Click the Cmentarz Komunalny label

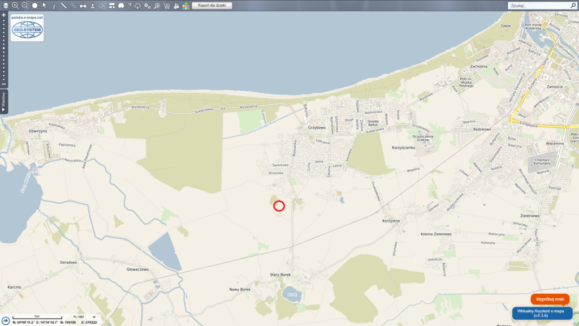(542, 161)
